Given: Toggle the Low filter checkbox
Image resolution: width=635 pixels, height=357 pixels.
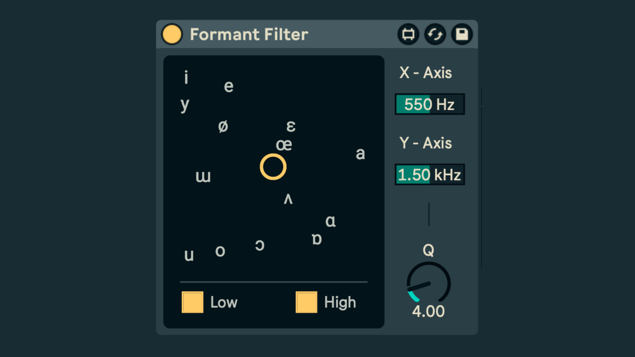Looking at the screenshot, I should 192,302.
